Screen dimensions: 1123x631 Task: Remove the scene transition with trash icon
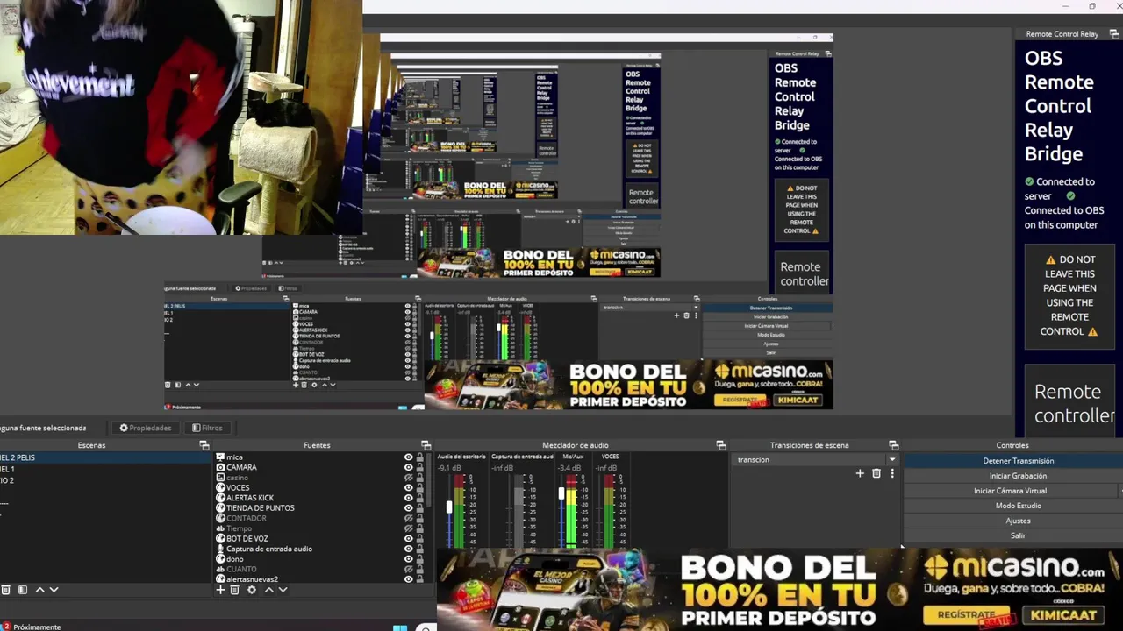[876, 473]
